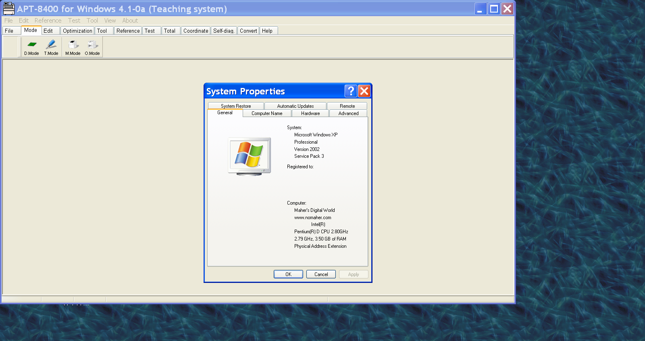Open the Coordinate ribbon tab

point(196,31)
